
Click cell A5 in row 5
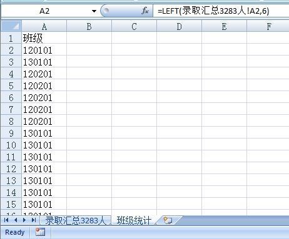pos(44,85)
